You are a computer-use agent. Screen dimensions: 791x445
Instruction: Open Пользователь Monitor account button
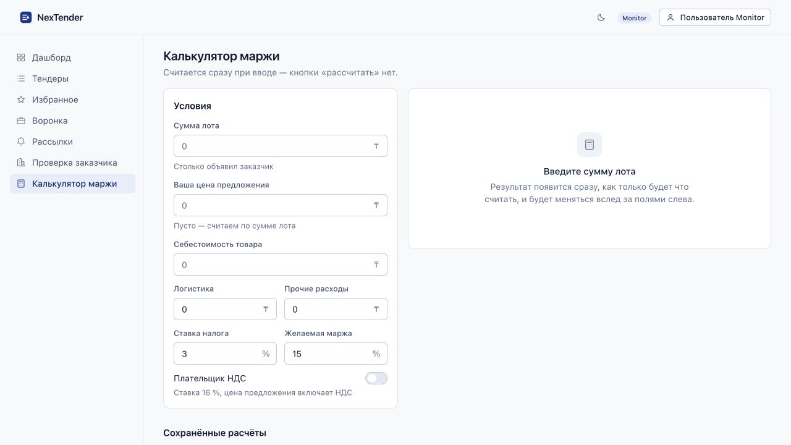point(715,17)
